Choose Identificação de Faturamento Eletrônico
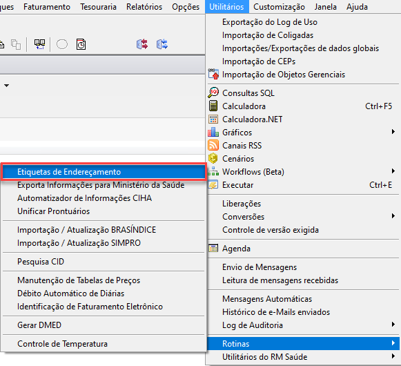The height and width of the screenshot is (366, 401). (x=104, y=307)
